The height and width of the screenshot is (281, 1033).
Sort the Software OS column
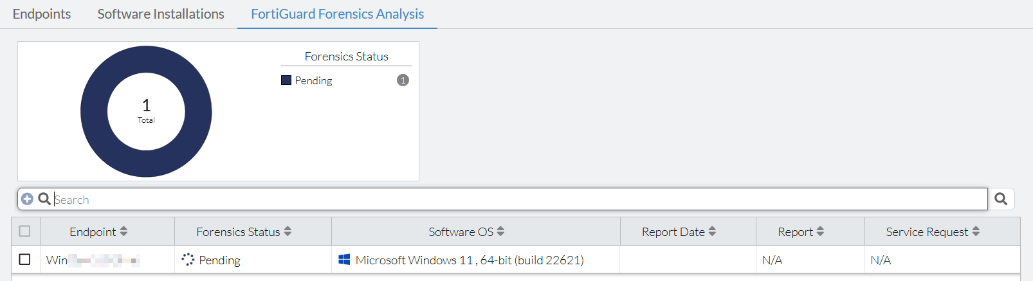tap(500, 231)
